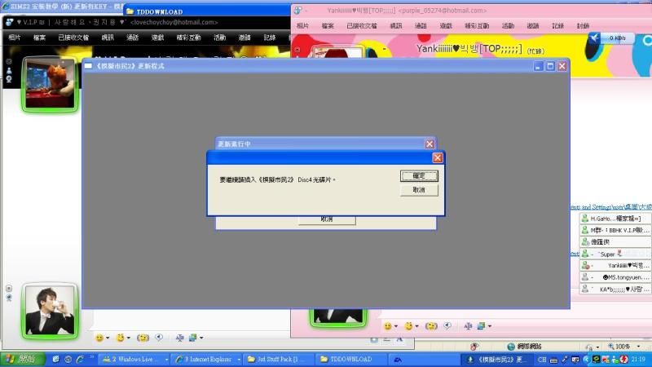Select contact H.GaHo in the tab list
Viewport: 652px width, 367px height.
[615, 219]
